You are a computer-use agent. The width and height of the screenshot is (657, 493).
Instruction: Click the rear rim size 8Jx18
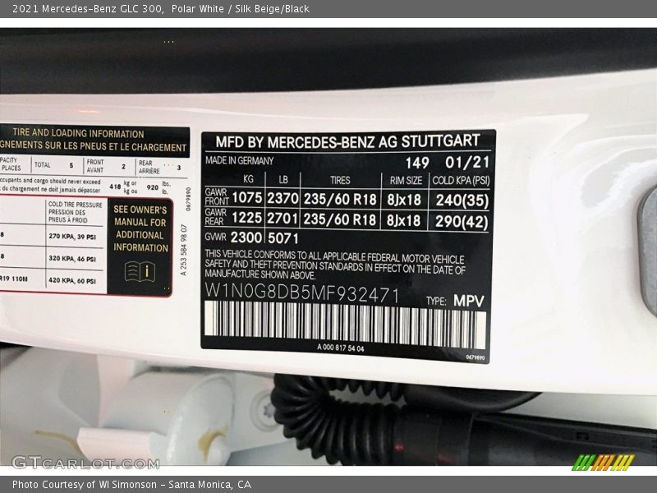coord(404,221)
